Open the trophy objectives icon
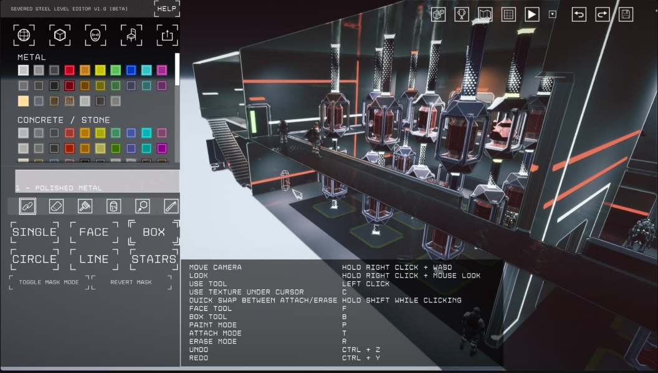This screenshot has width=658, height=373. point(462,14)
